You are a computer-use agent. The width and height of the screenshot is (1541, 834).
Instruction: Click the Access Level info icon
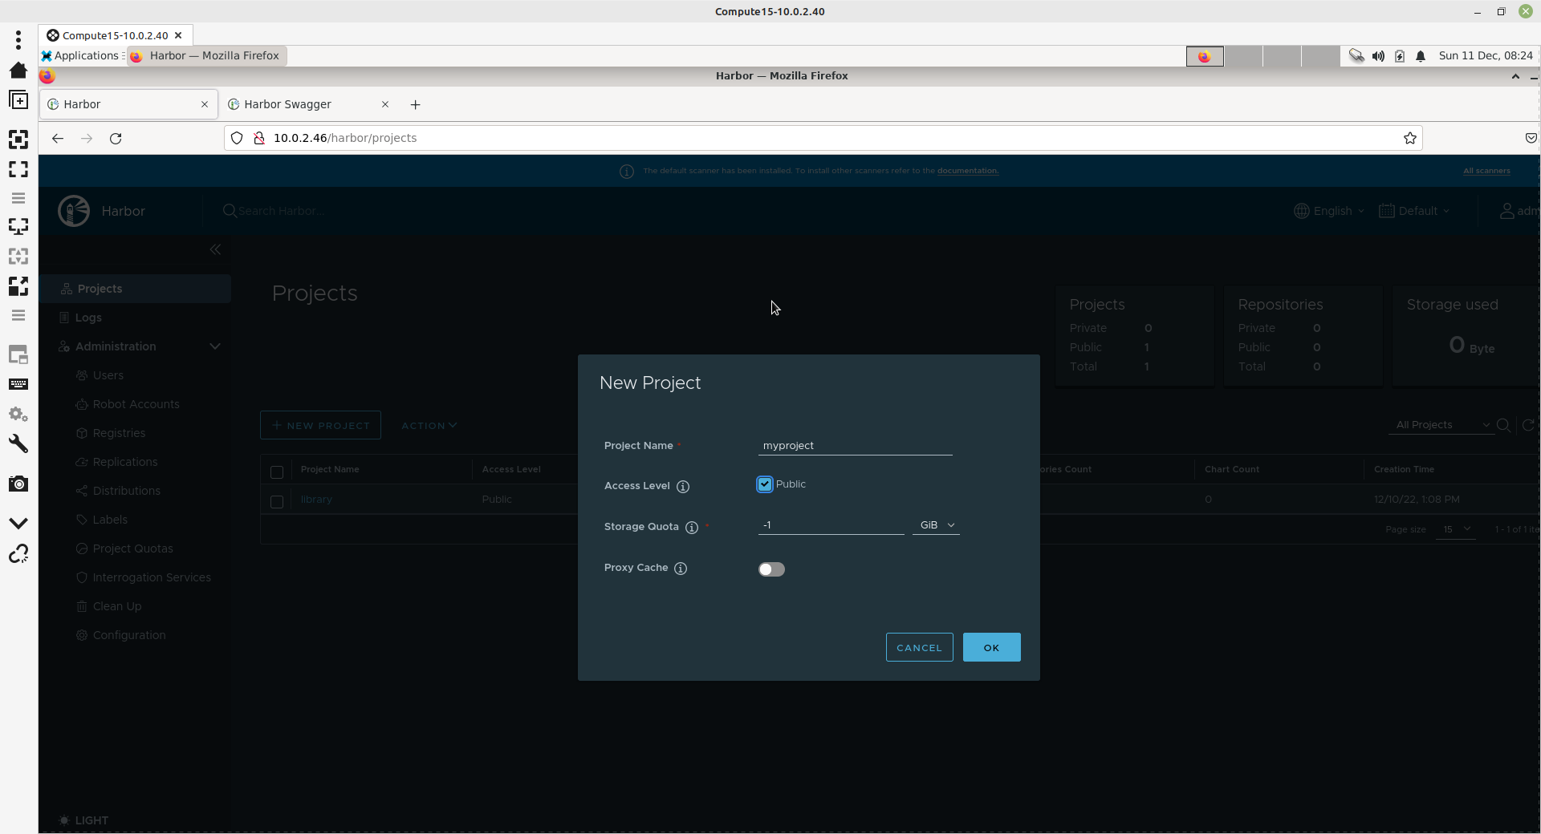click(x=683, y=487)
